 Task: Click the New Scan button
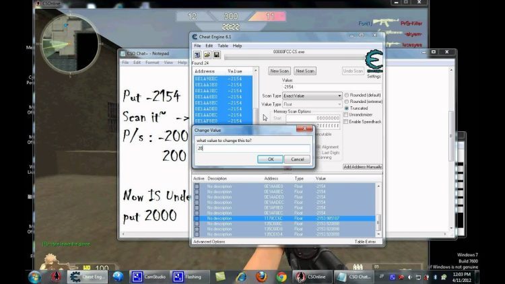point(279,71)
